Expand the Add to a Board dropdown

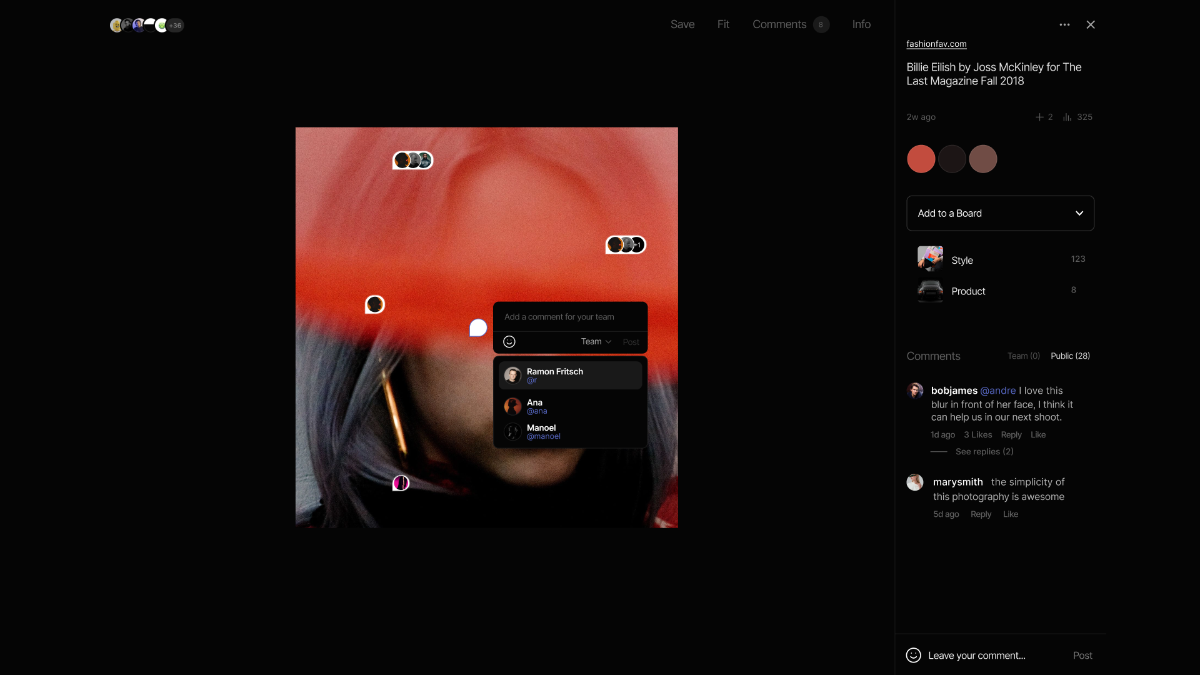[x=1000, y=213]
